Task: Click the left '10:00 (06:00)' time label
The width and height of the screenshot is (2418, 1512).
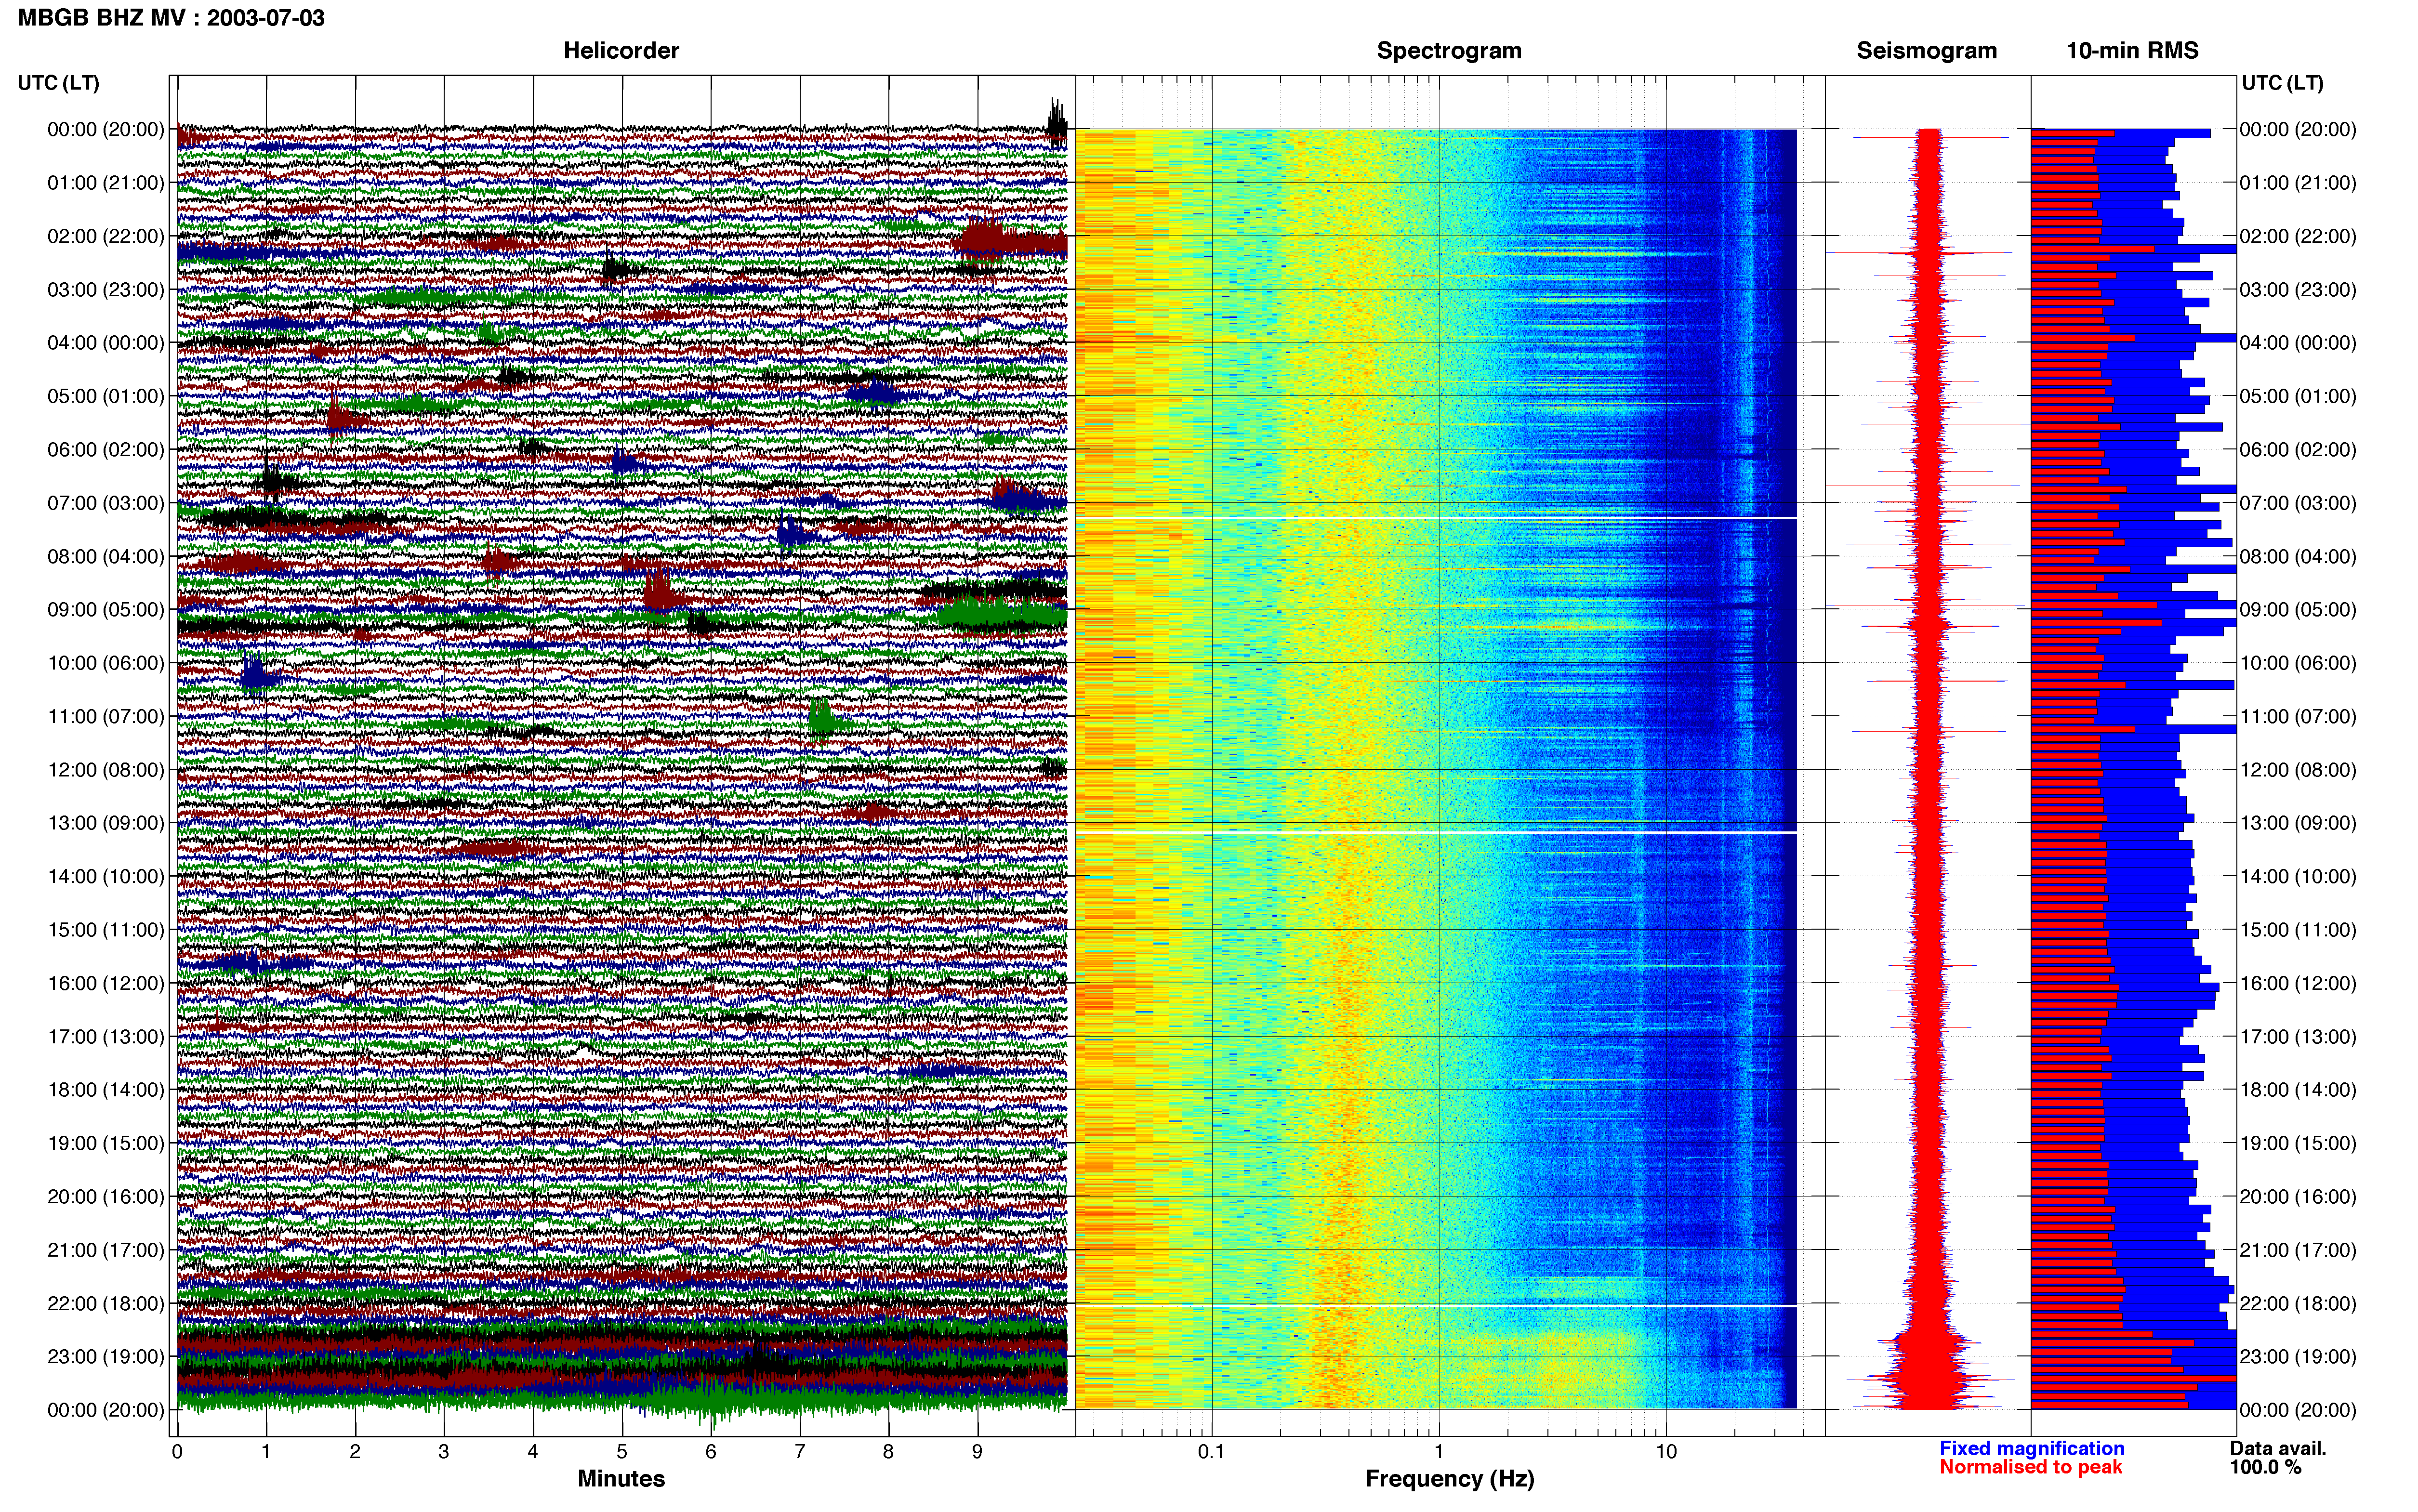Action: coord(106,663)
